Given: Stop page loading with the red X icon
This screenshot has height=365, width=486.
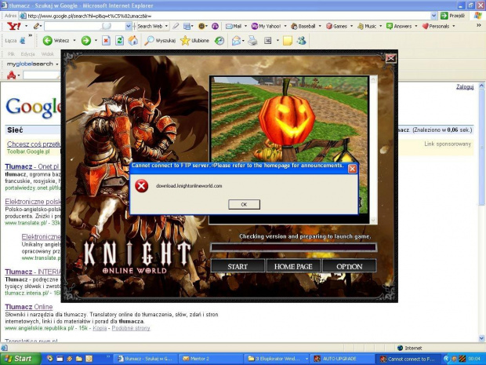Looking at the screenshot, I should [x=107, y=41].
